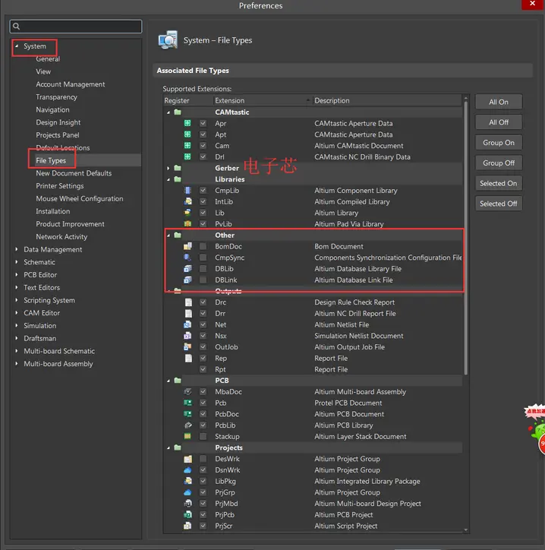The image size is (545, 550).
Task: Select the OutJob extension row text
Action: (226, 347)
